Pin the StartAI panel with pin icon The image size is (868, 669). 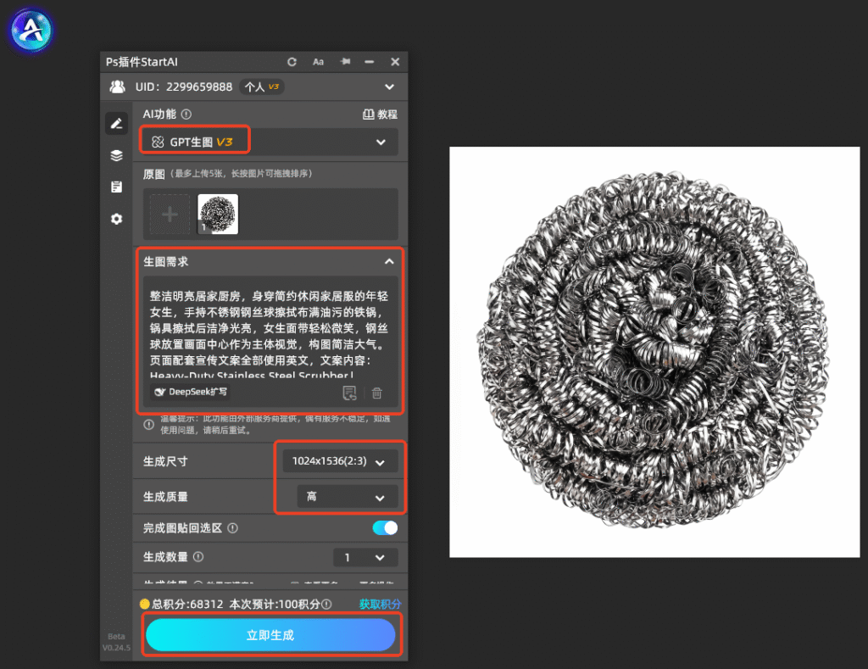tap(345, 61)
